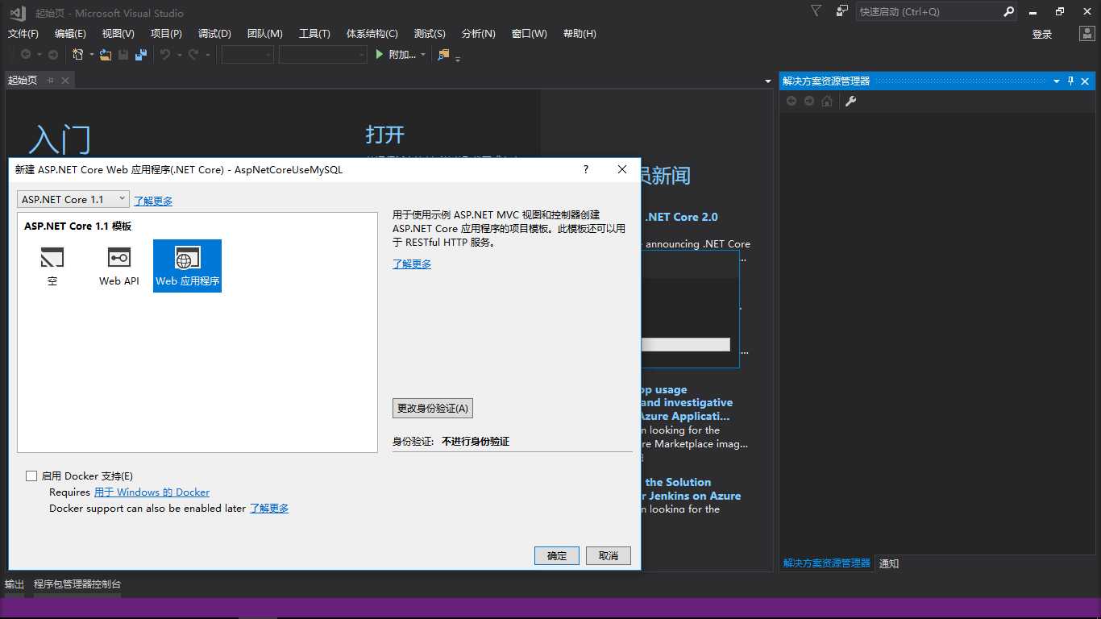Click the Find in Files toolbar icon
The width and height of the screenshot is (1101, 619).
coord(443,55)
